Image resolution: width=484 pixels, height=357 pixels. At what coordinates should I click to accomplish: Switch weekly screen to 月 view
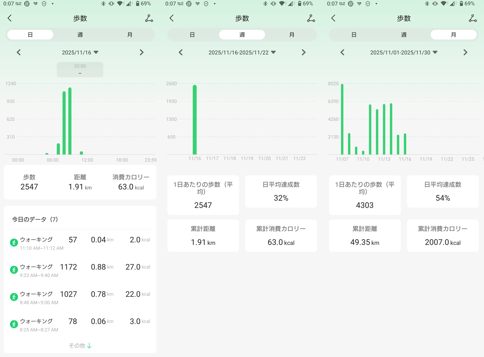click(x=292, y=35)
